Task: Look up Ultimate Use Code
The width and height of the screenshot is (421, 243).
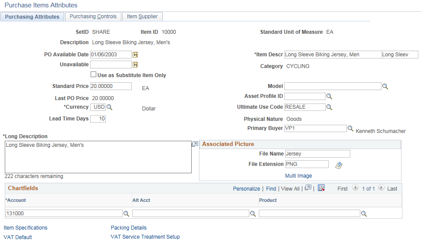Action: pyautogui.click(x=329, y=107)
